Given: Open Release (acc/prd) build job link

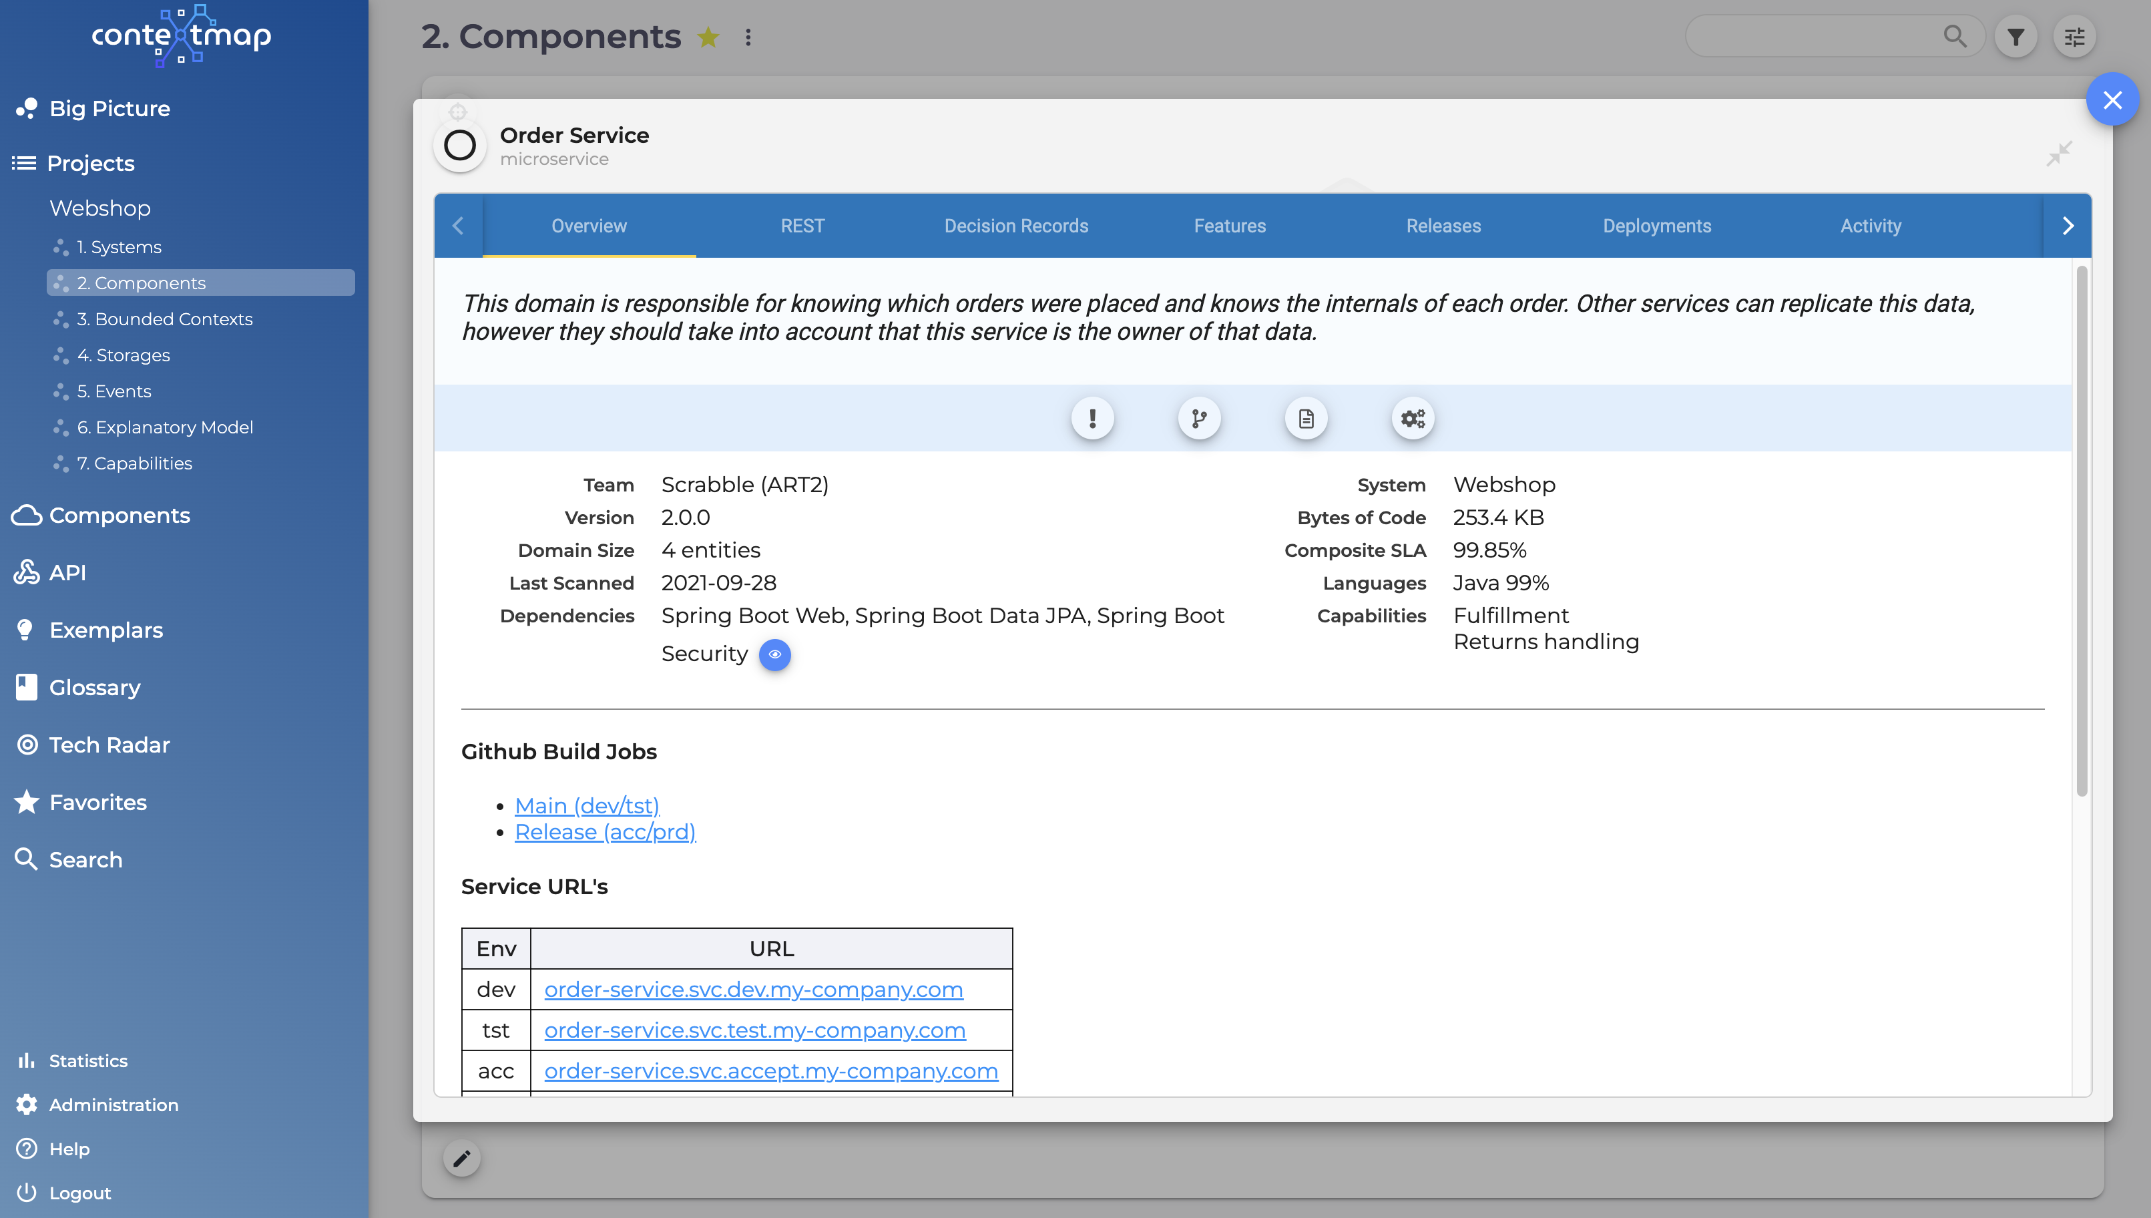Looking at the screenshot, I should tap(606, 832).
